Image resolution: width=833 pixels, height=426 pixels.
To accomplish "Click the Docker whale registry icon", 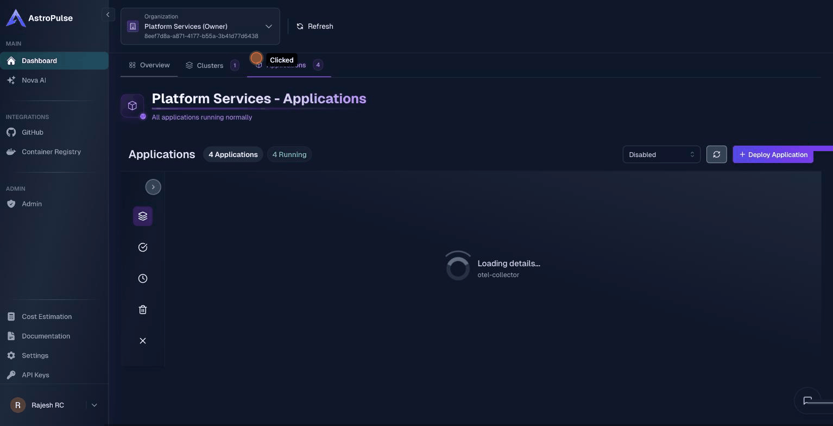I will pyautogui.click(x=11, y=152).
